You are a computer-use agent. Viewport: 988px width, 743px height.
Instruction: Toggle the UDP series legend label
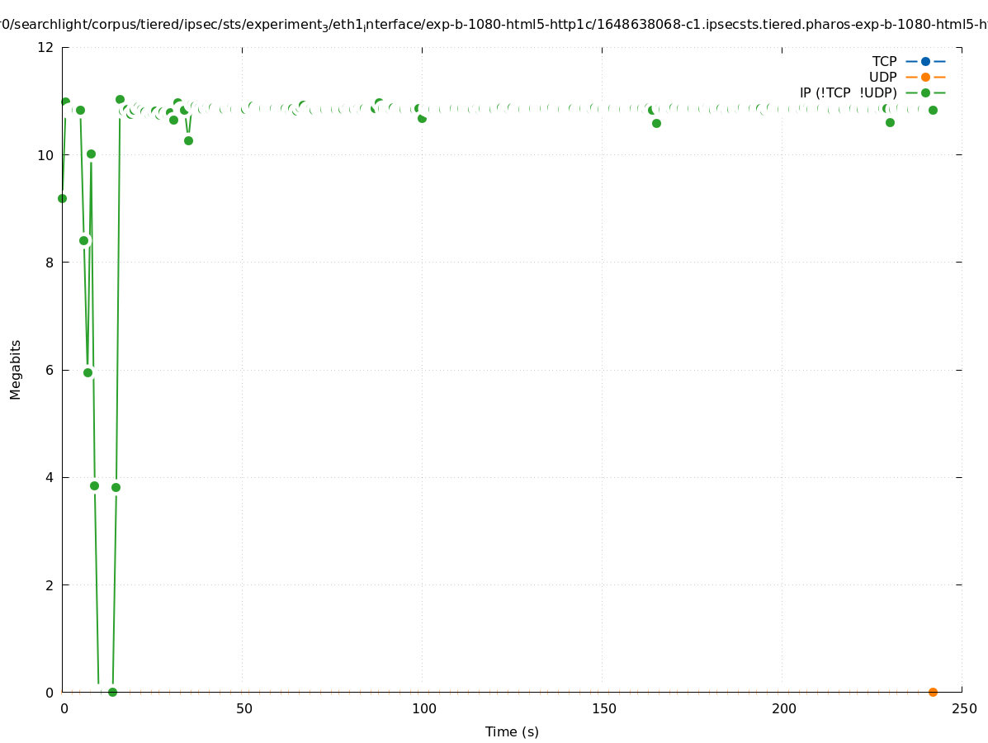pos(882,77)
